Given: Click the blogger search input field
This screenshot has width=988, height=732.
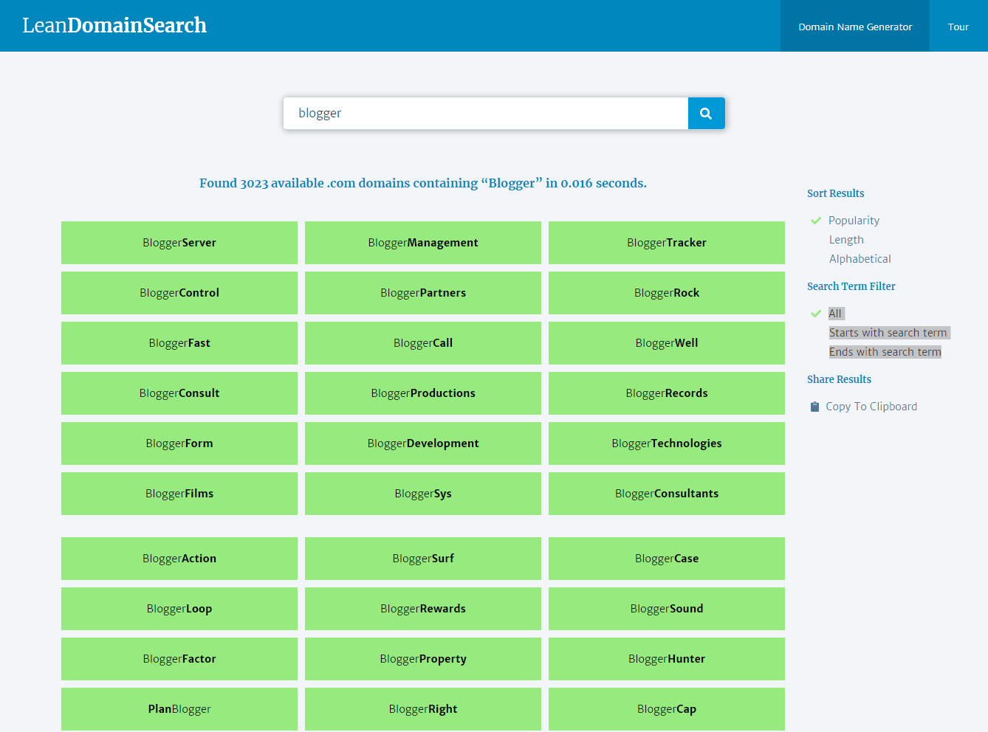Looking at the screenshot, I should pyautogui.click(x=486, y=114).
